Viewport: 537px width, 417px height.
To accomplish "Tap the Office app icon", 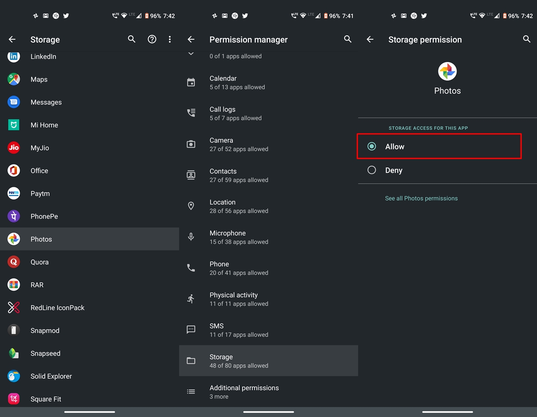I will [14, 170].
